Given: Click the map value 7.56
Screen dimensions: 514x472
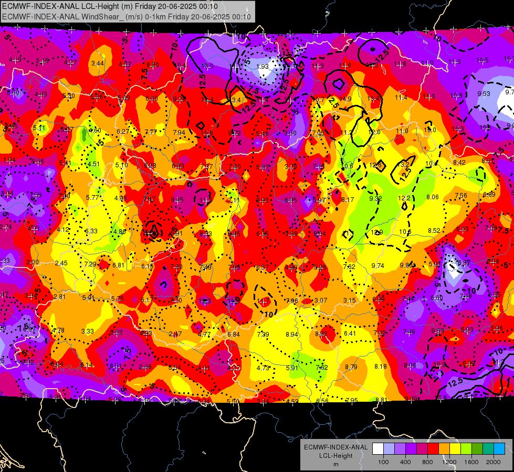Looking at the screenshot, I should 461,195.
